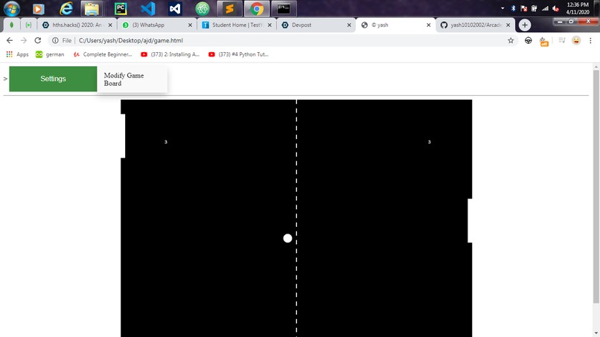Screen dimensions: 600x337
Task: Open the media control playlist icon
Action: pyautogui.click(x=561, y=40)
